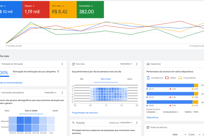Open the Programação de anúncios link
This screenshot has width=204, height=136.
click(x=85, y=113)
